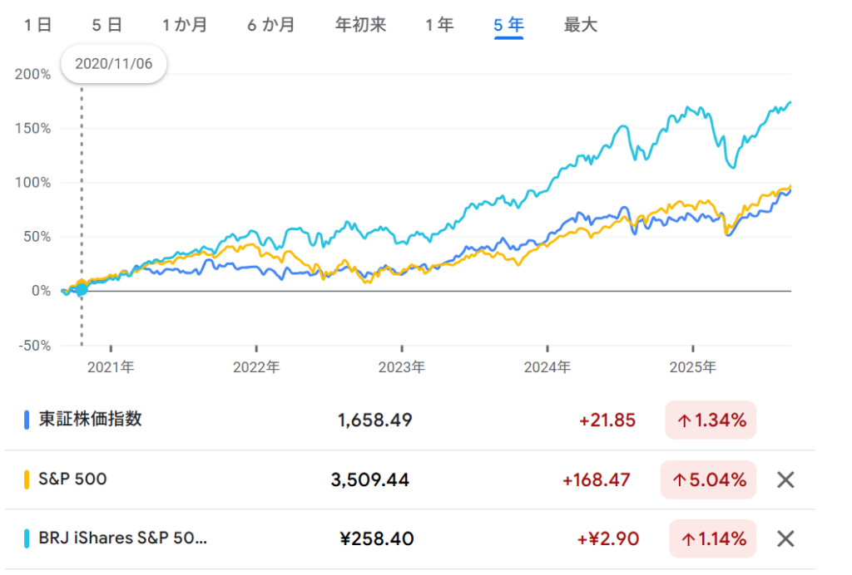Click the blue 東証株価指数 color marker
Image resolution: width=852 pixels, height=575 pixels.
(27, 420)
